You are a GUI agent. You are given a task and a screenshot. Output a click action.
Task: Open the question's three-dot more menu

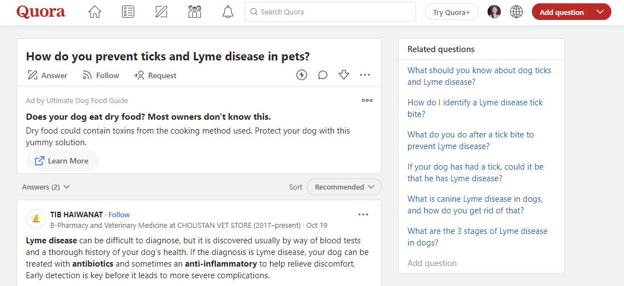(364, 75)
